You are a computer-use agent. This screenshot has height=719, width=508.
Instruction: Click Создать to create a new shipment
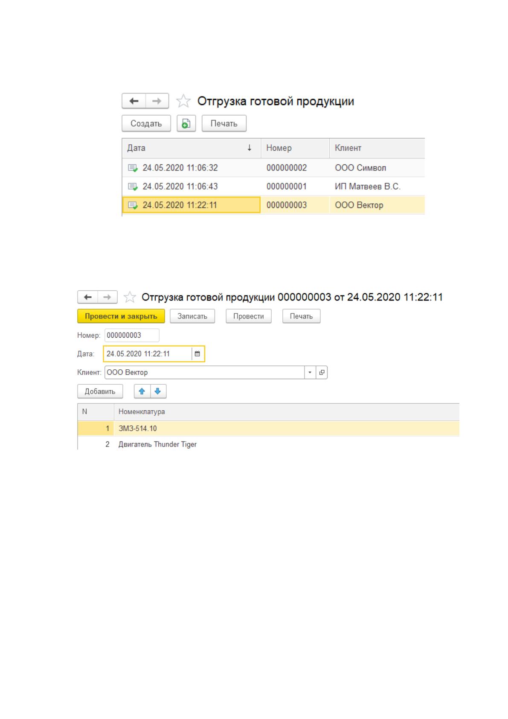tap(146, 123)
